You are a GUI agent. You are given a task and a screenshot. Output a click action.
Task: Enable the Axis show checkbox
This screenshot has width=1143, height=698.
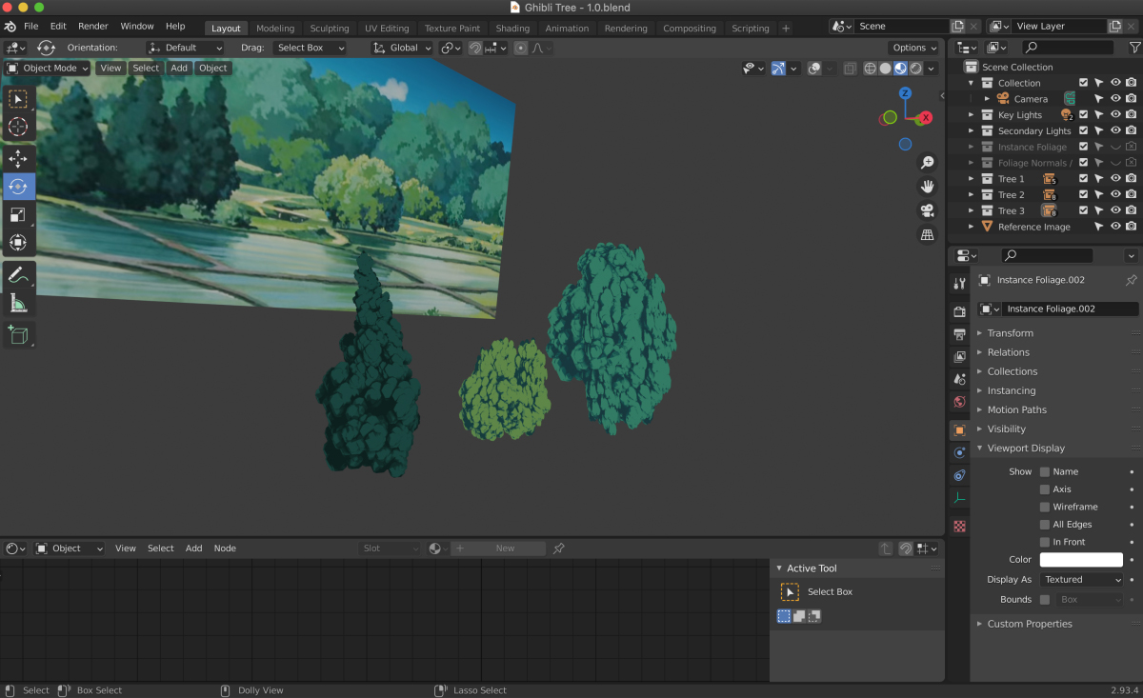(x=1045, y=489)
